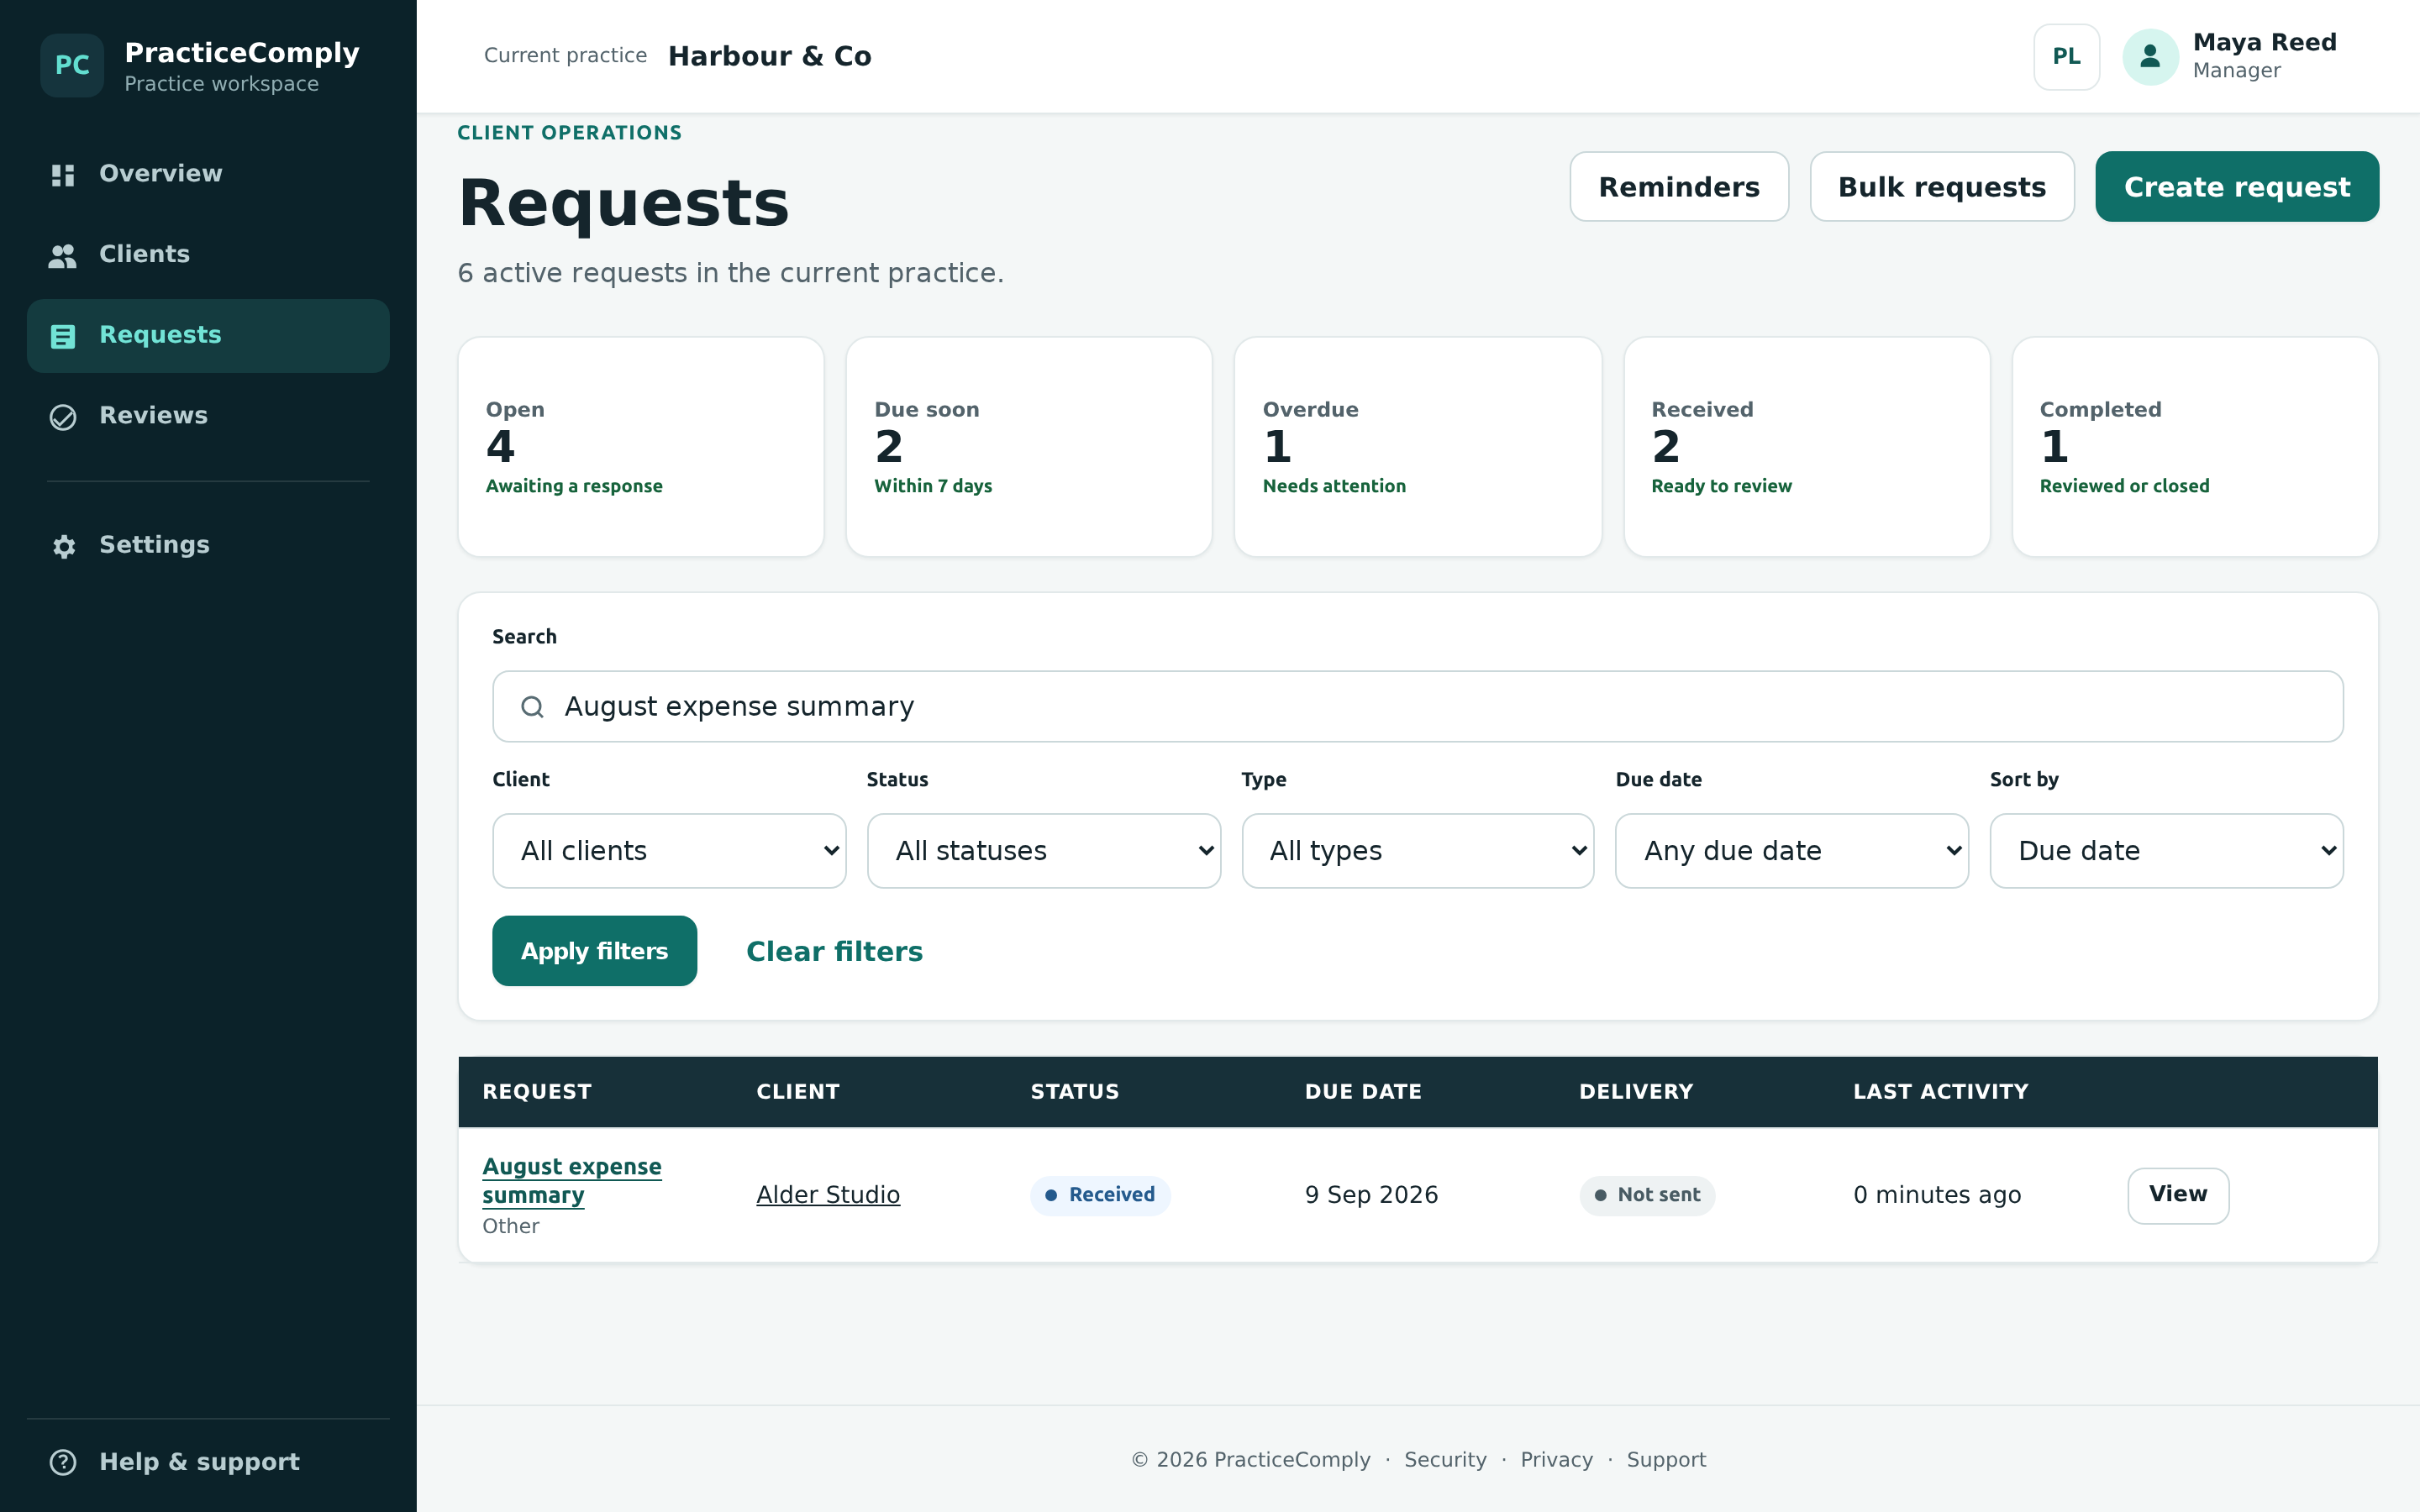Screen dimensions: 2420x1512
Task: Click the Settings gear icon
Action: click(63, 546)
